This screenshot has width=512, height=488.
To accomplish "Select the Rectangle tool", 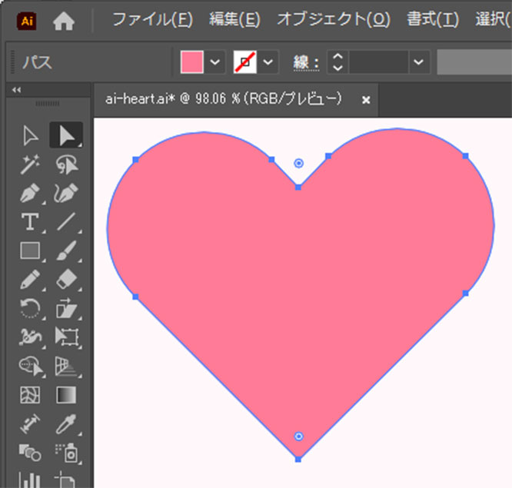I will [x=30, y=251].
